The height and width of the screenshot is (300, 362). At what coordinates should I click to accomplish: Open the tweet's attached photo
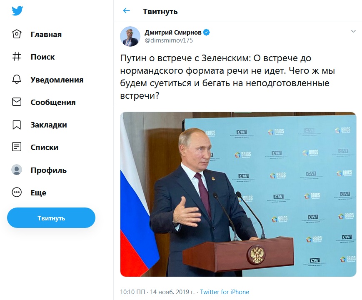pyautogui.click(x=238, y=194)
